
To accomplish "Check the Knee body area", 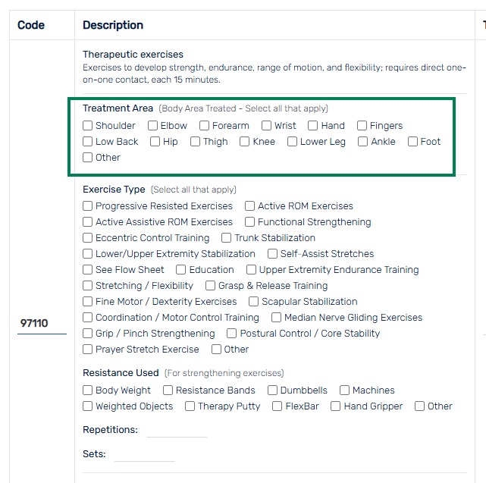I will click(x=245, y=141).
